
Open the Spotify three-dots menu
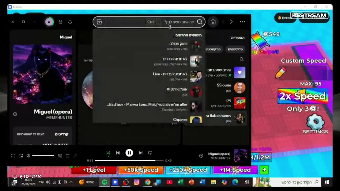pyautogui.click(x=243, y=22)
